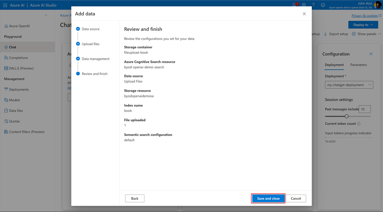
Task: Click the Save and close button
Action: 268,198
